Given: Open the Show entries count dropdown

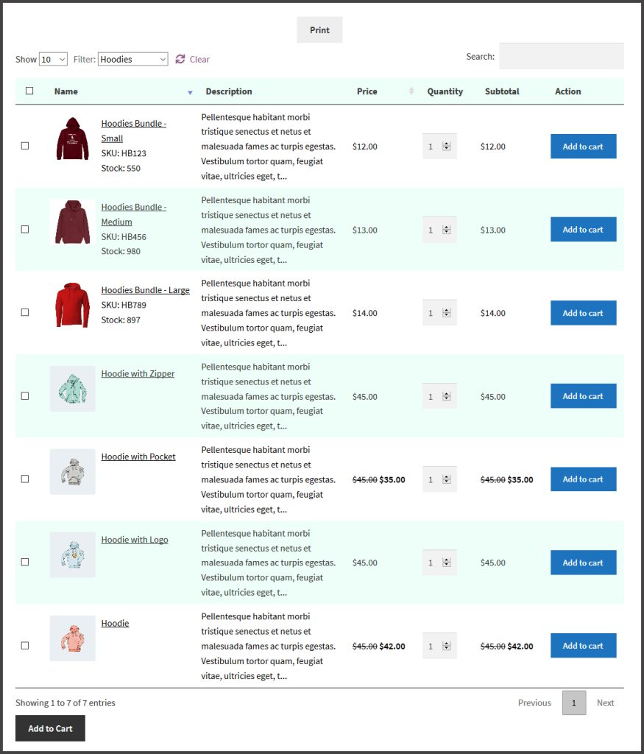Looking at the screenshot, I should [x=53, y=59].
